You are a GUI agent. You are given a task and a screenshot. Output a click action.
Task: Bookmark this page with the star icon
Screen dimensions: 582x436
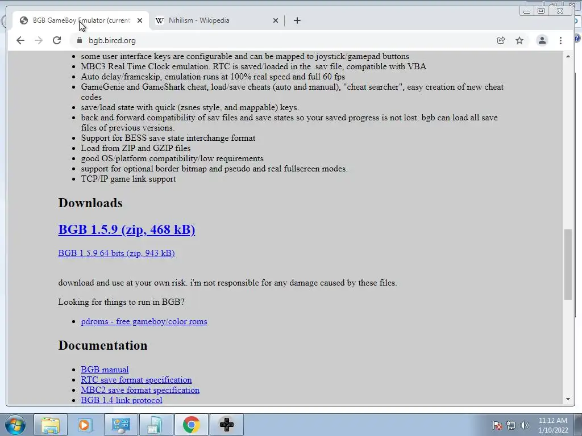click(x=519, y=40)
